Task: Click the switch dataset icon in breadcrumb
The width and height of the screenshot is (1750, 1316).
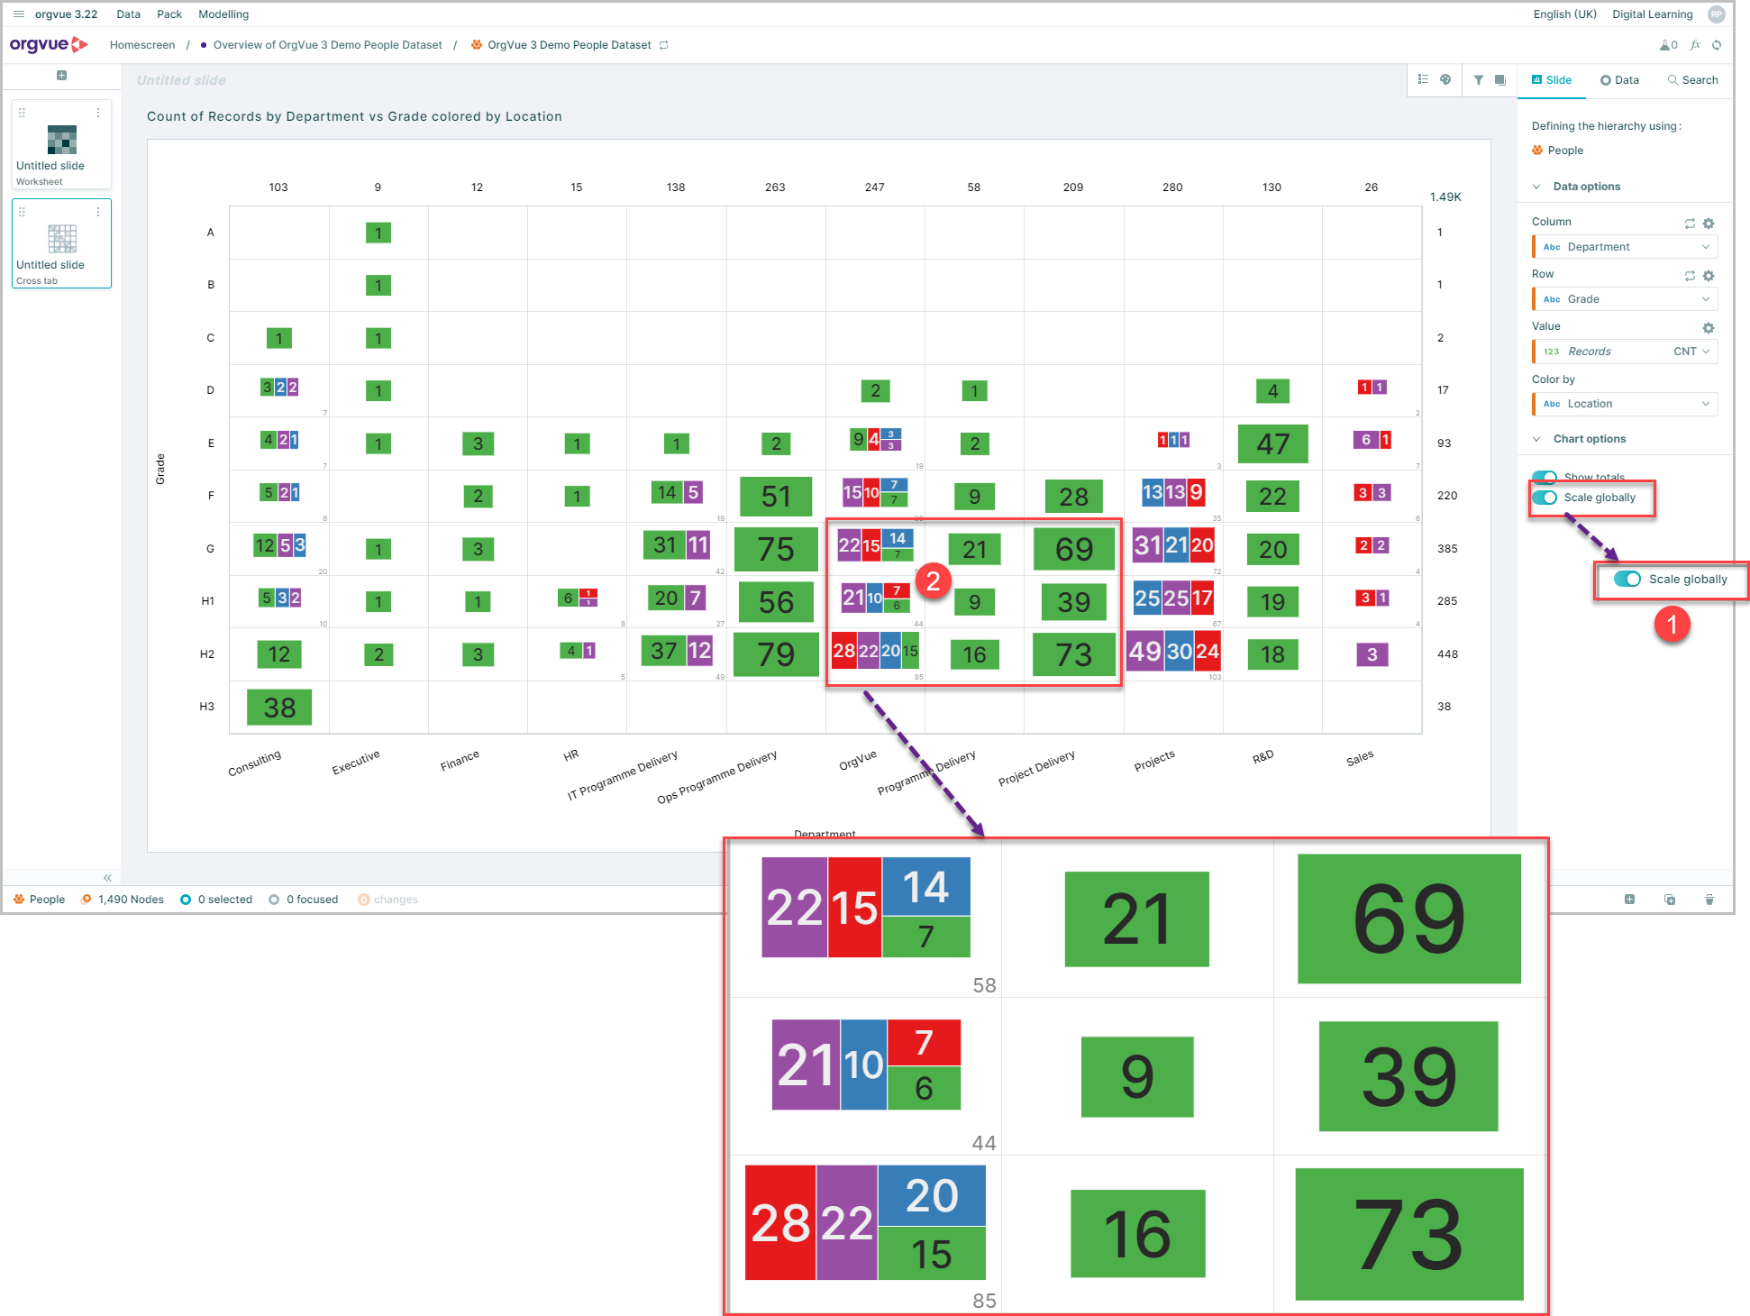Action: point(664,45)
